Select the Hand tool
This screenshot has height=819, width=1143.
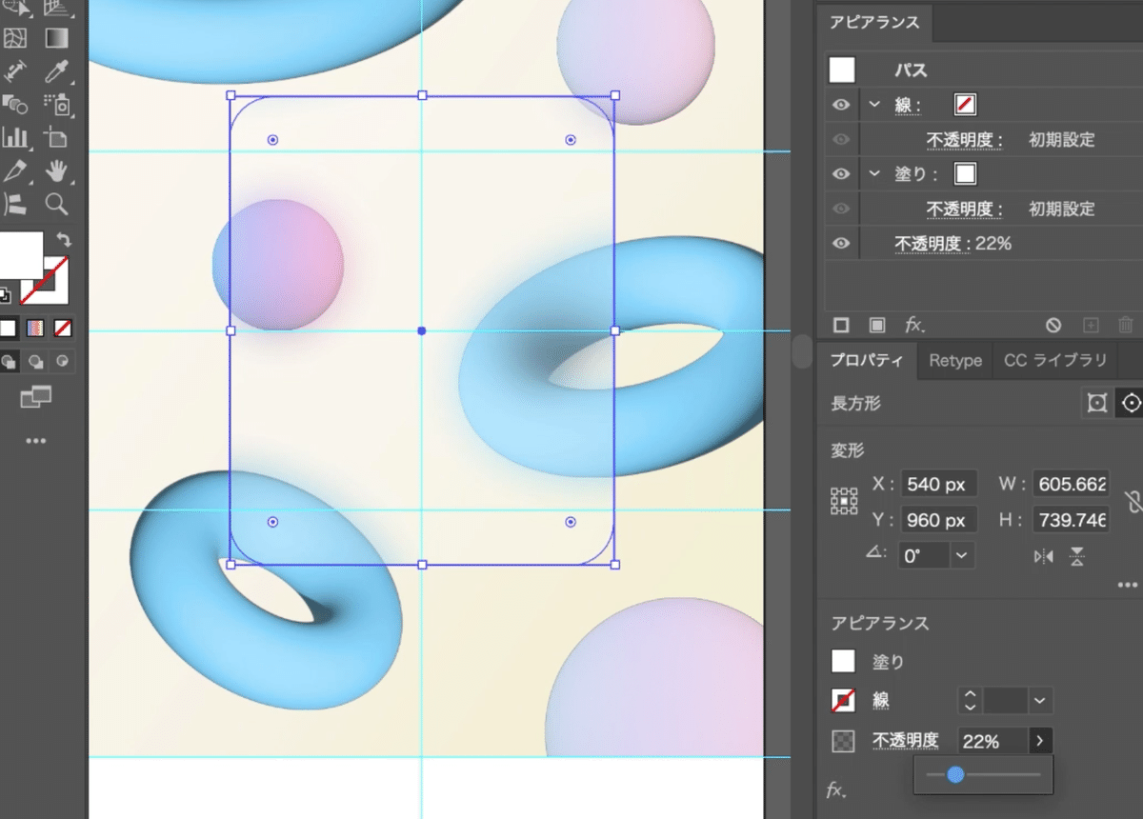pos(56,170)
